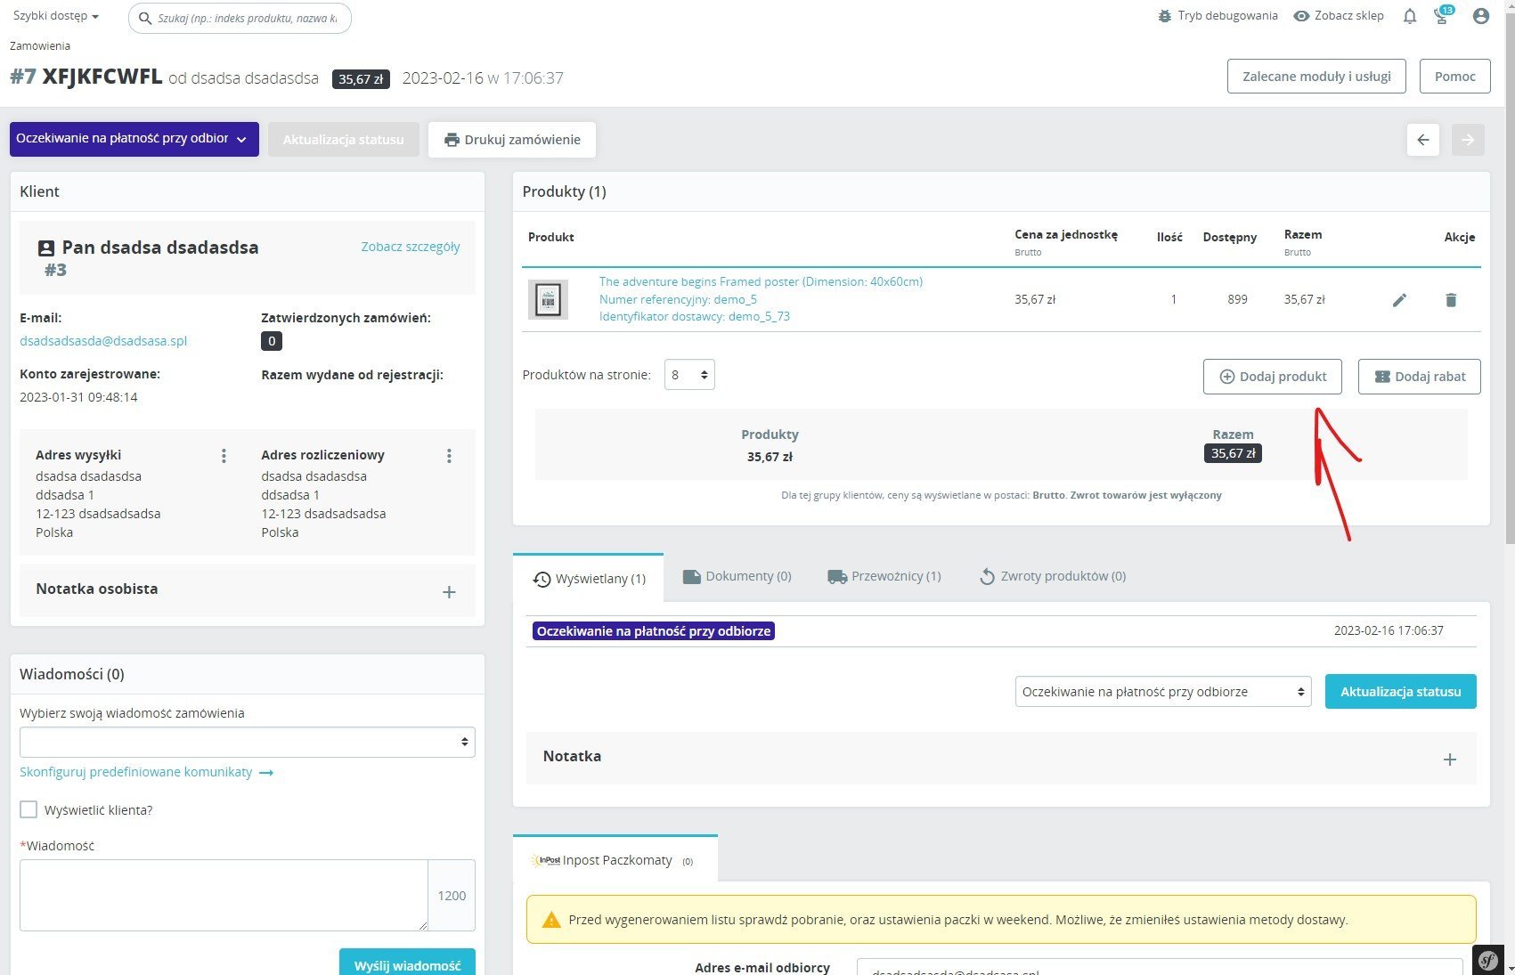The width and height of the screenshot is (1515, 975).
Task: Click the order status badge in history
Action: (x=654, y=630)
